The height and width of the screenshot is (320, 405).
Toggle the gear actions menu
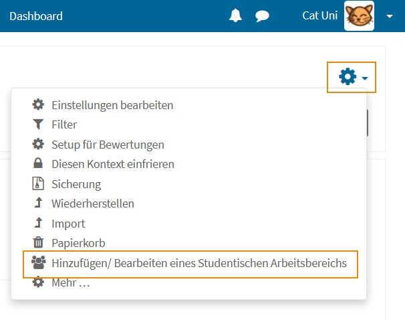pyautogui.click(x=352, y=77)
